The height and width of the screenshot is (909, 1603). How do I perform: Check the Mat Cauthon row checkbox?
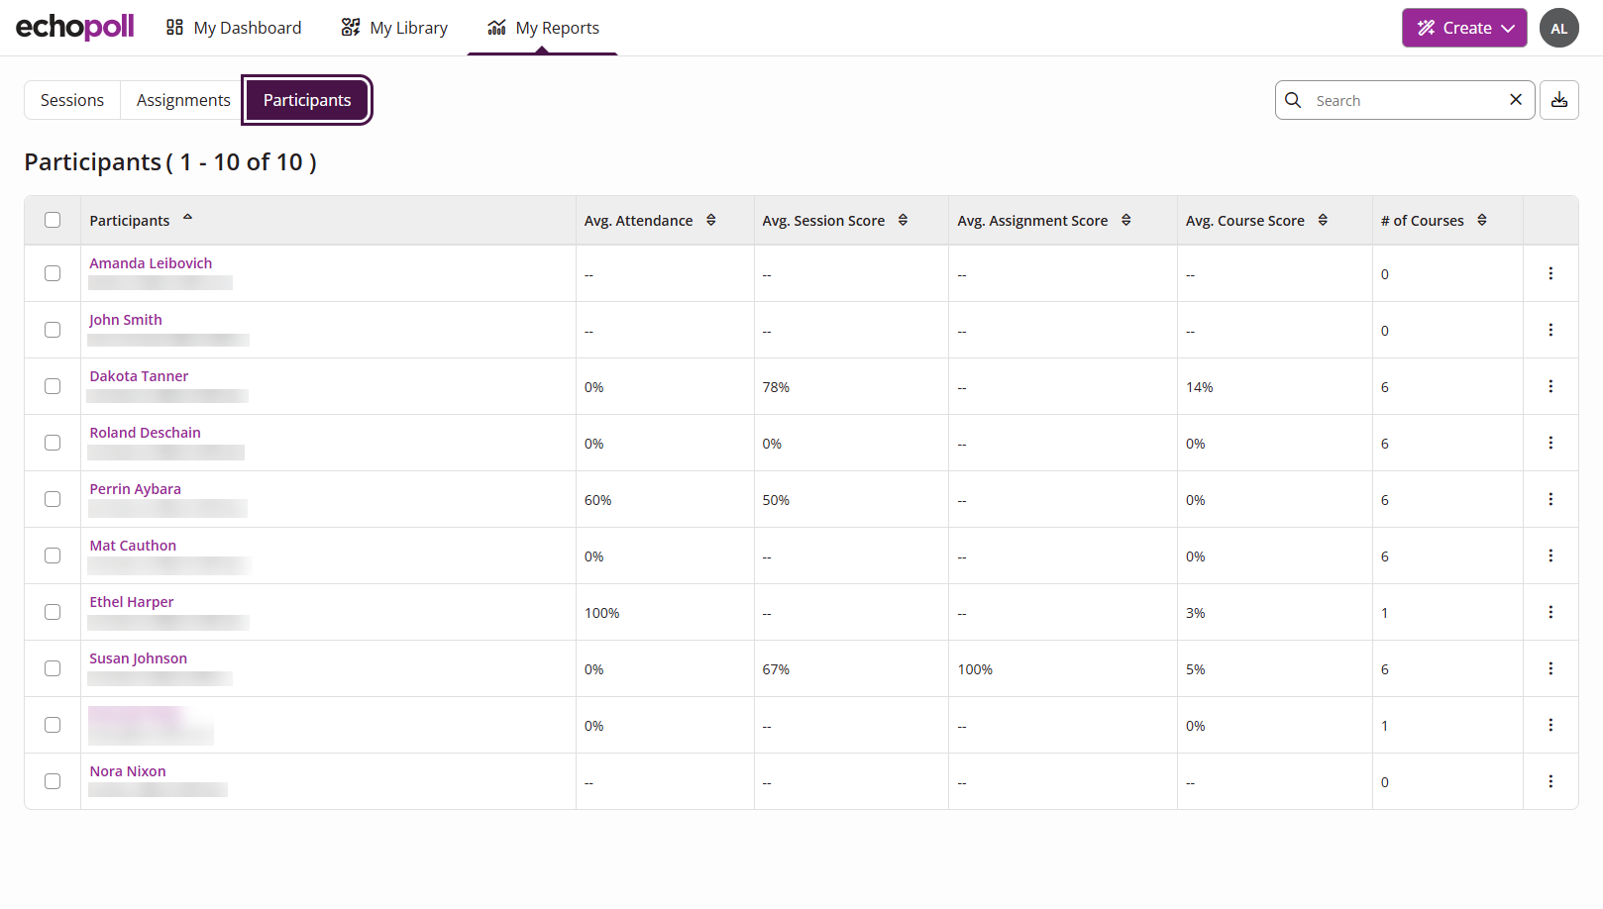53,555
